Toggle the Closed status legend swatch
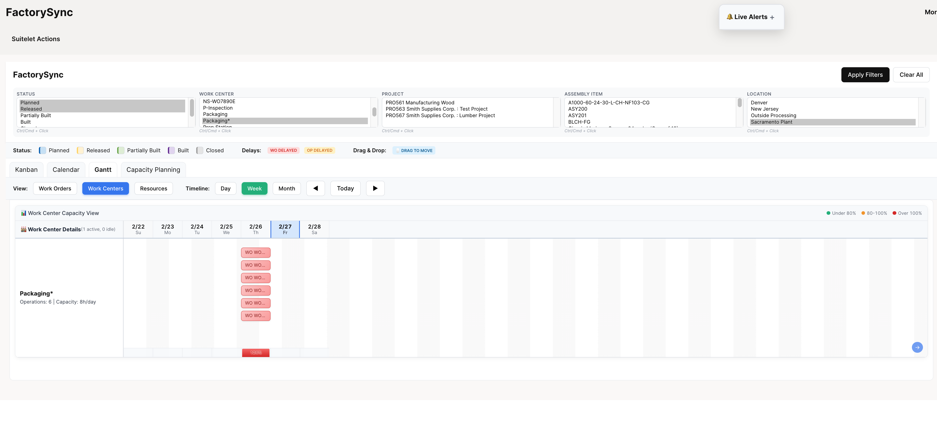Image resolution: width=937 pixels, height=428 pixels. [199, 150]
